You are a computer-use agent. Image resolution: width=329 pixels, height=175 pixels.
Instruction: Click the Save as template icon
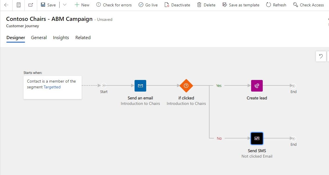click(224, 5)
